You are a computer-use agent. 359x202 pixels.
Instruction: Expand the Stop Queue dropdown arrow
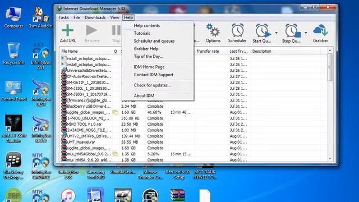pos(306,33)
